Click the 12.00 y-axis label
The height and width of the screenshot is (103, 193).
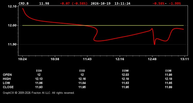point(12,25)
